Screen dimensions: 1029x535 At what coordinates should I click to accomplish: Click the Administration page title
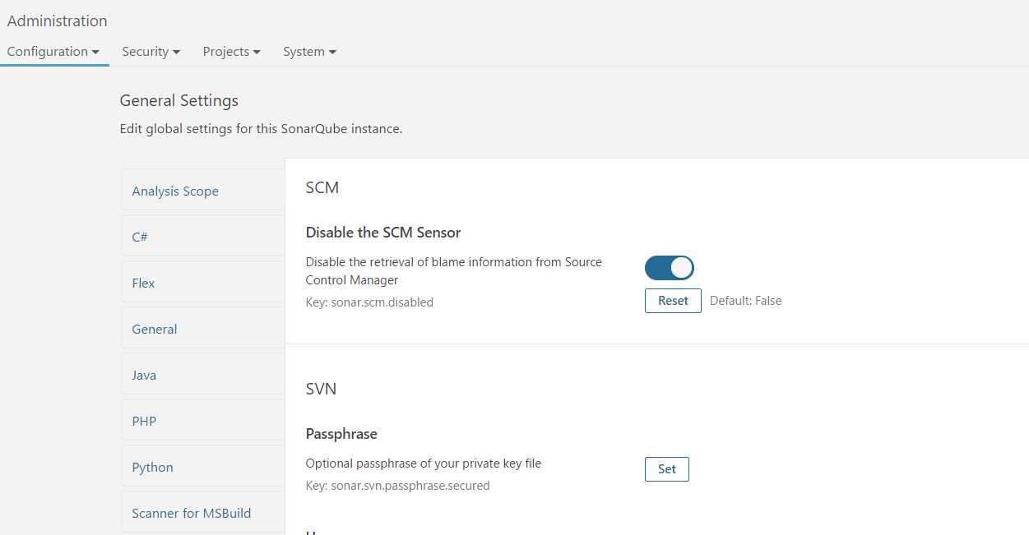(58, 21)
